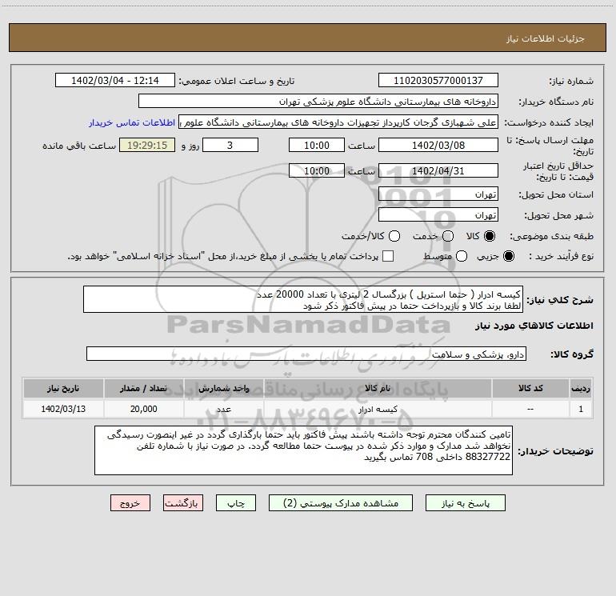Click the 'ردیف' column header

(581, 388)
